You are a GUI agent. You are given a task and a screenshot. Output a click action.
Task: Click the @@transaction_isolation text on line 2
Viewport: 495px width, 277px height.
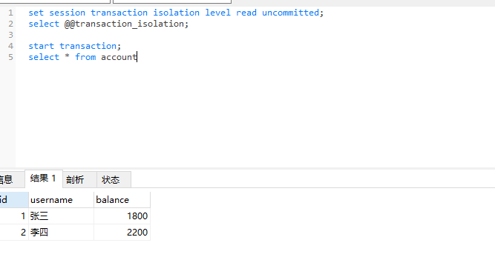[x=125, y=24]
